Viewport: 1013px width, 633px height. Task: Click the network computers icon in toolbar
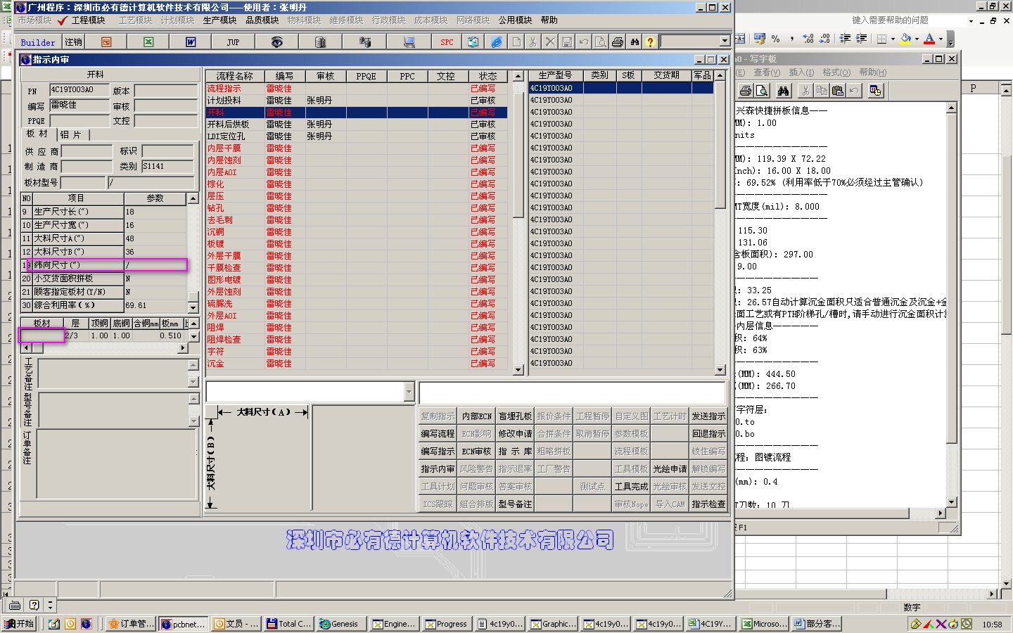365,42
